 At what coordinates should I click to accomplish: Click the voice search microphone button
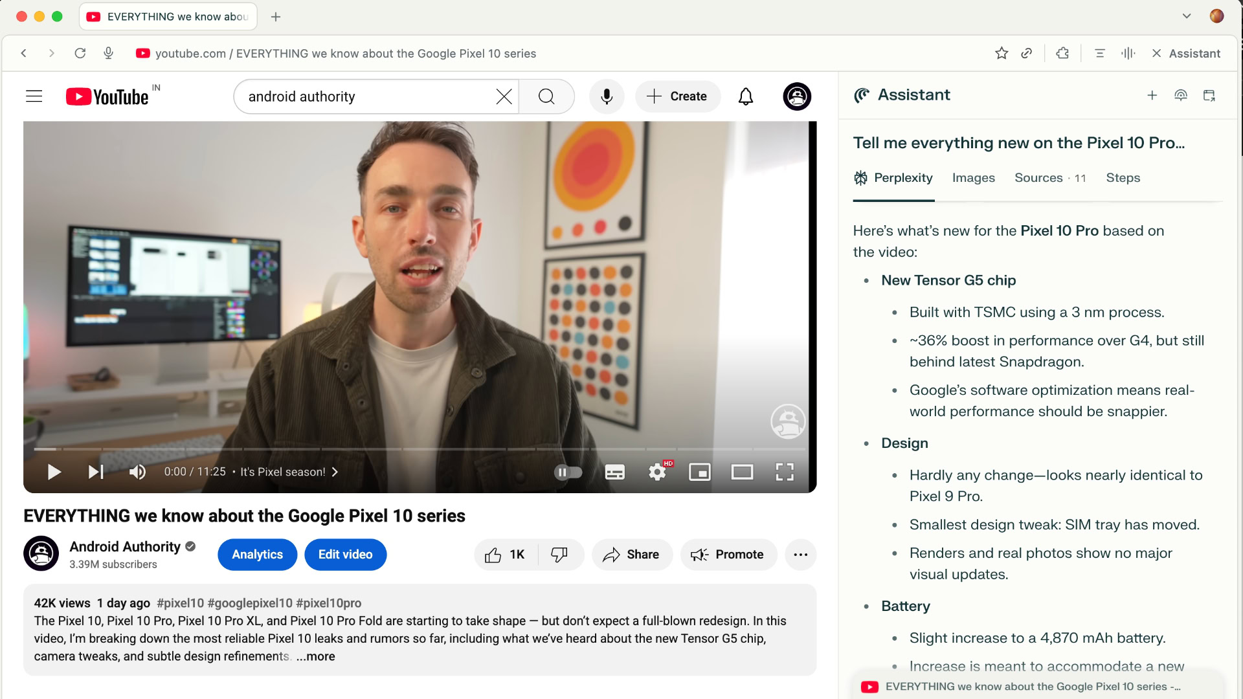[607, 96]
